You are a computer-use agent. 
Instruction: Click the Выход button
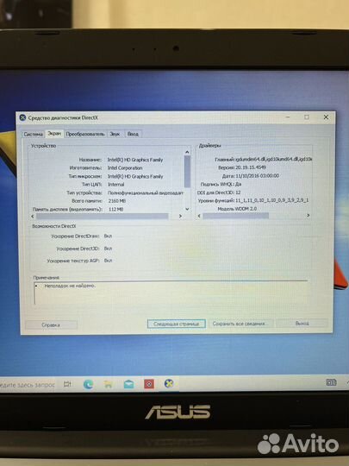pyautogui.click(x=302, y=323)
